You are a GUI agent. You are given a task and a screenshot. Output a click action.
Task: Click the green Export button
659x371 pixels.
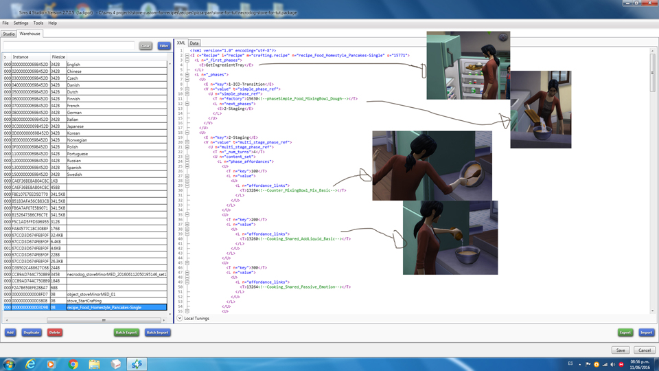point(625,333)
